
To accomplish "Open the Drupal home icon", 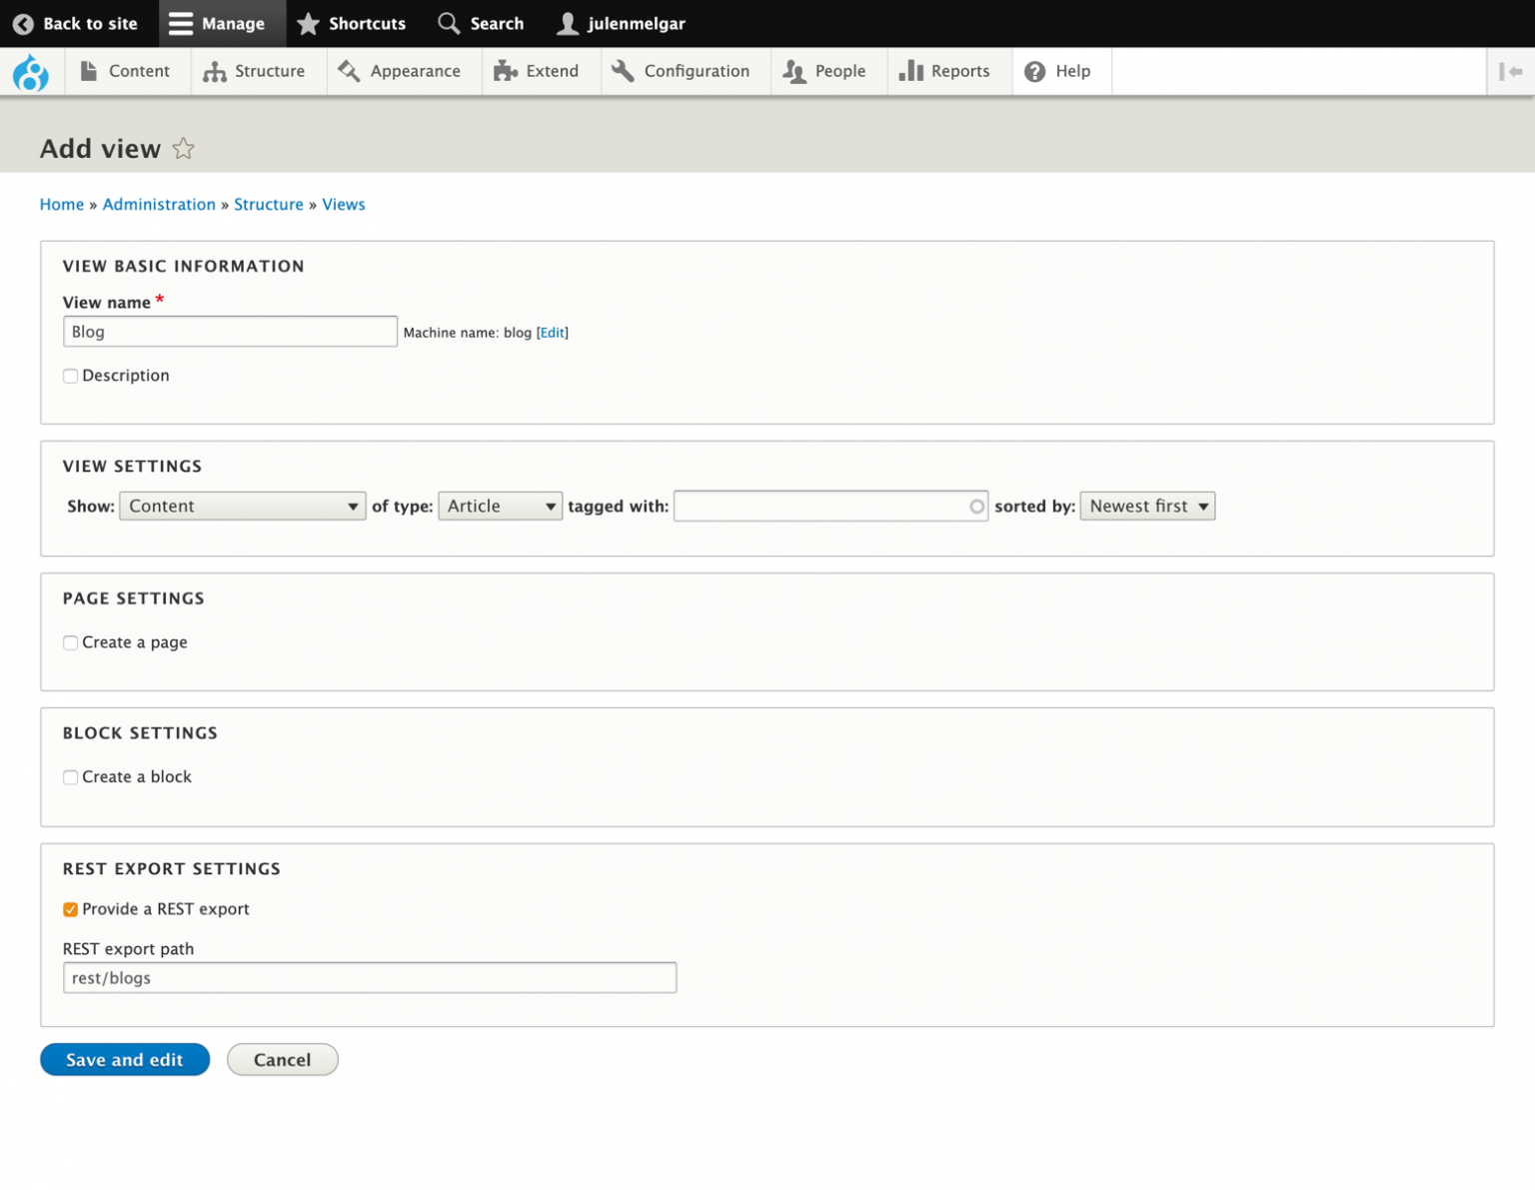I will click(30, 71).
